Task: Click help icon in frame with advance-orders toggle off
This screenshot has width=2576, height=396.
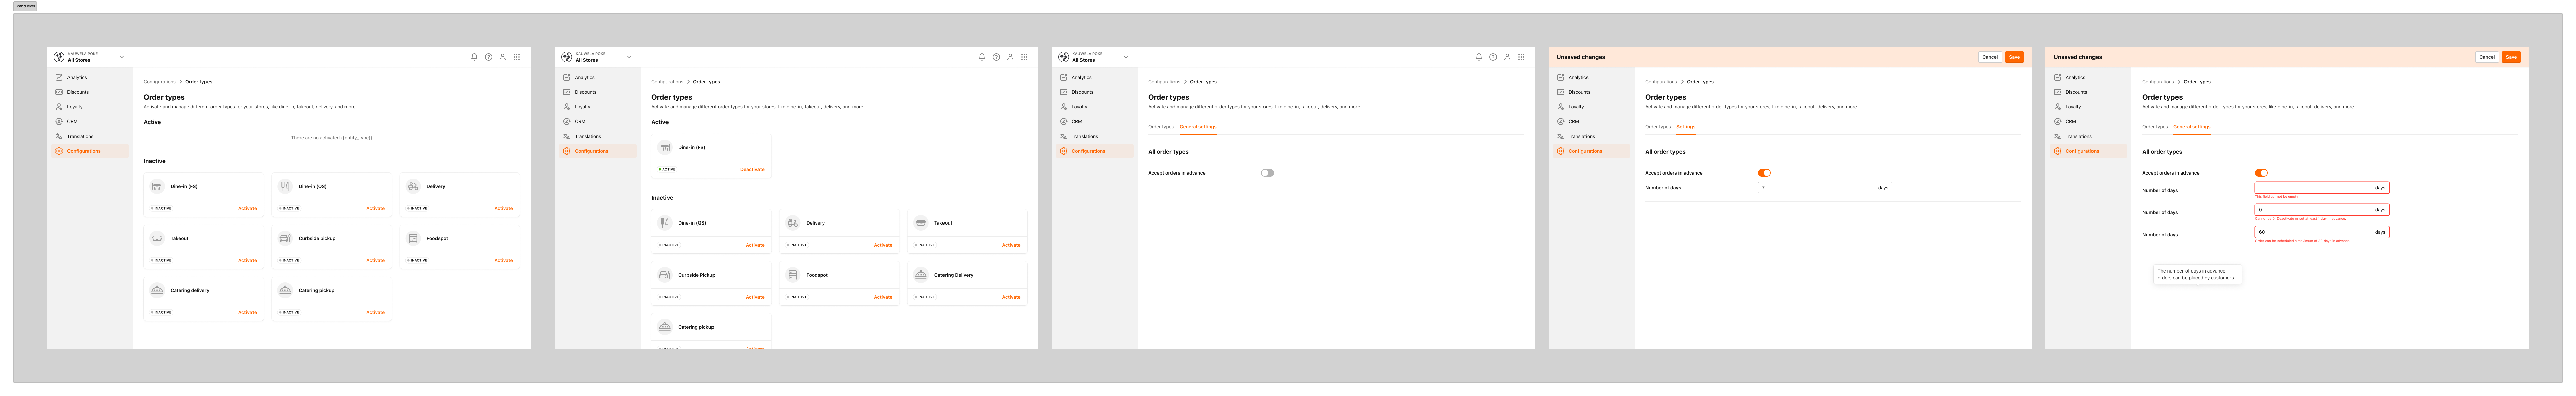Action: pyautogui.click(x=1493, y=57)
